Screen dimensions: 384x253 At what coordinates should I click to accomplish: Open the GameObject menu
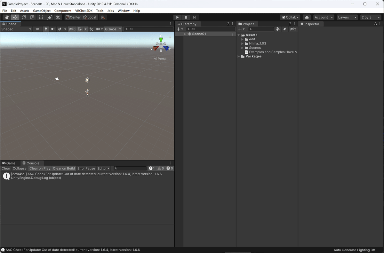click(42, 11)
